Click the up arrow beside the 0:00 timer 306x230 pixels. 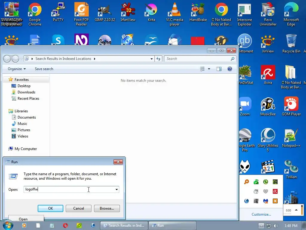pyautogui.click(x=296, y=210)
